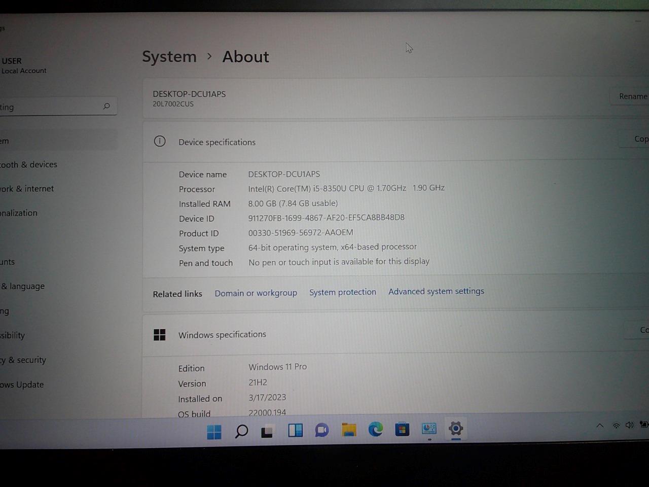Select Installed RAM value 8.00 GB
Image resolution: width=649 pixels, height=487 pixels.
click(293, 203)
